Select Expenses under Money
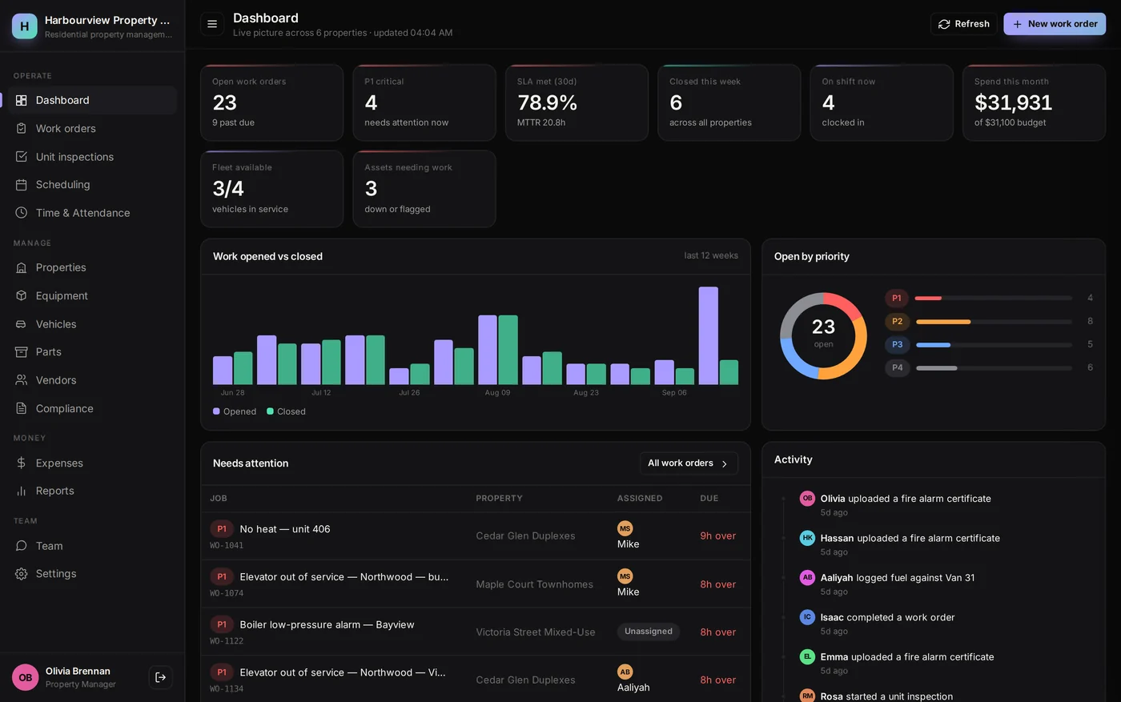 pos(93,463)
